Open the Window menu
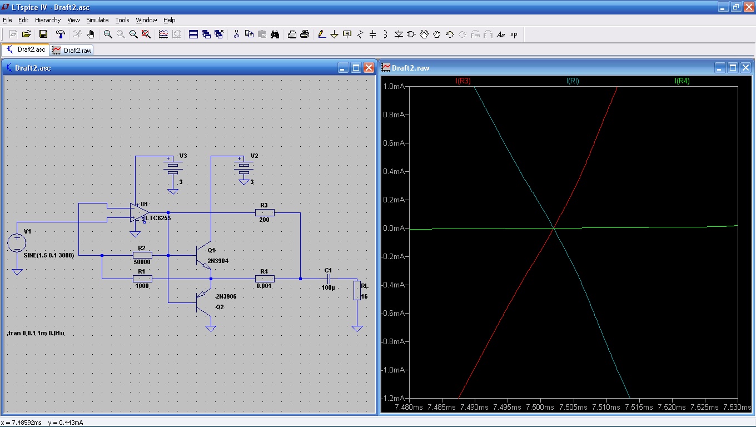The width and height of the screenshot is (756, 427). [147, 20]
